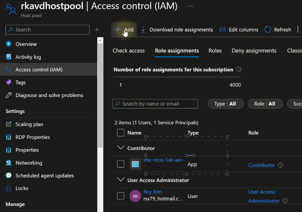Open the Overview page icon in sidebar
This screenshot has width=302, height=212.
pos(9,44)
